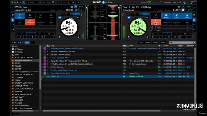Click the play button on deck 2
Viewport: 207px width, 116px height.
coord(145,14)
